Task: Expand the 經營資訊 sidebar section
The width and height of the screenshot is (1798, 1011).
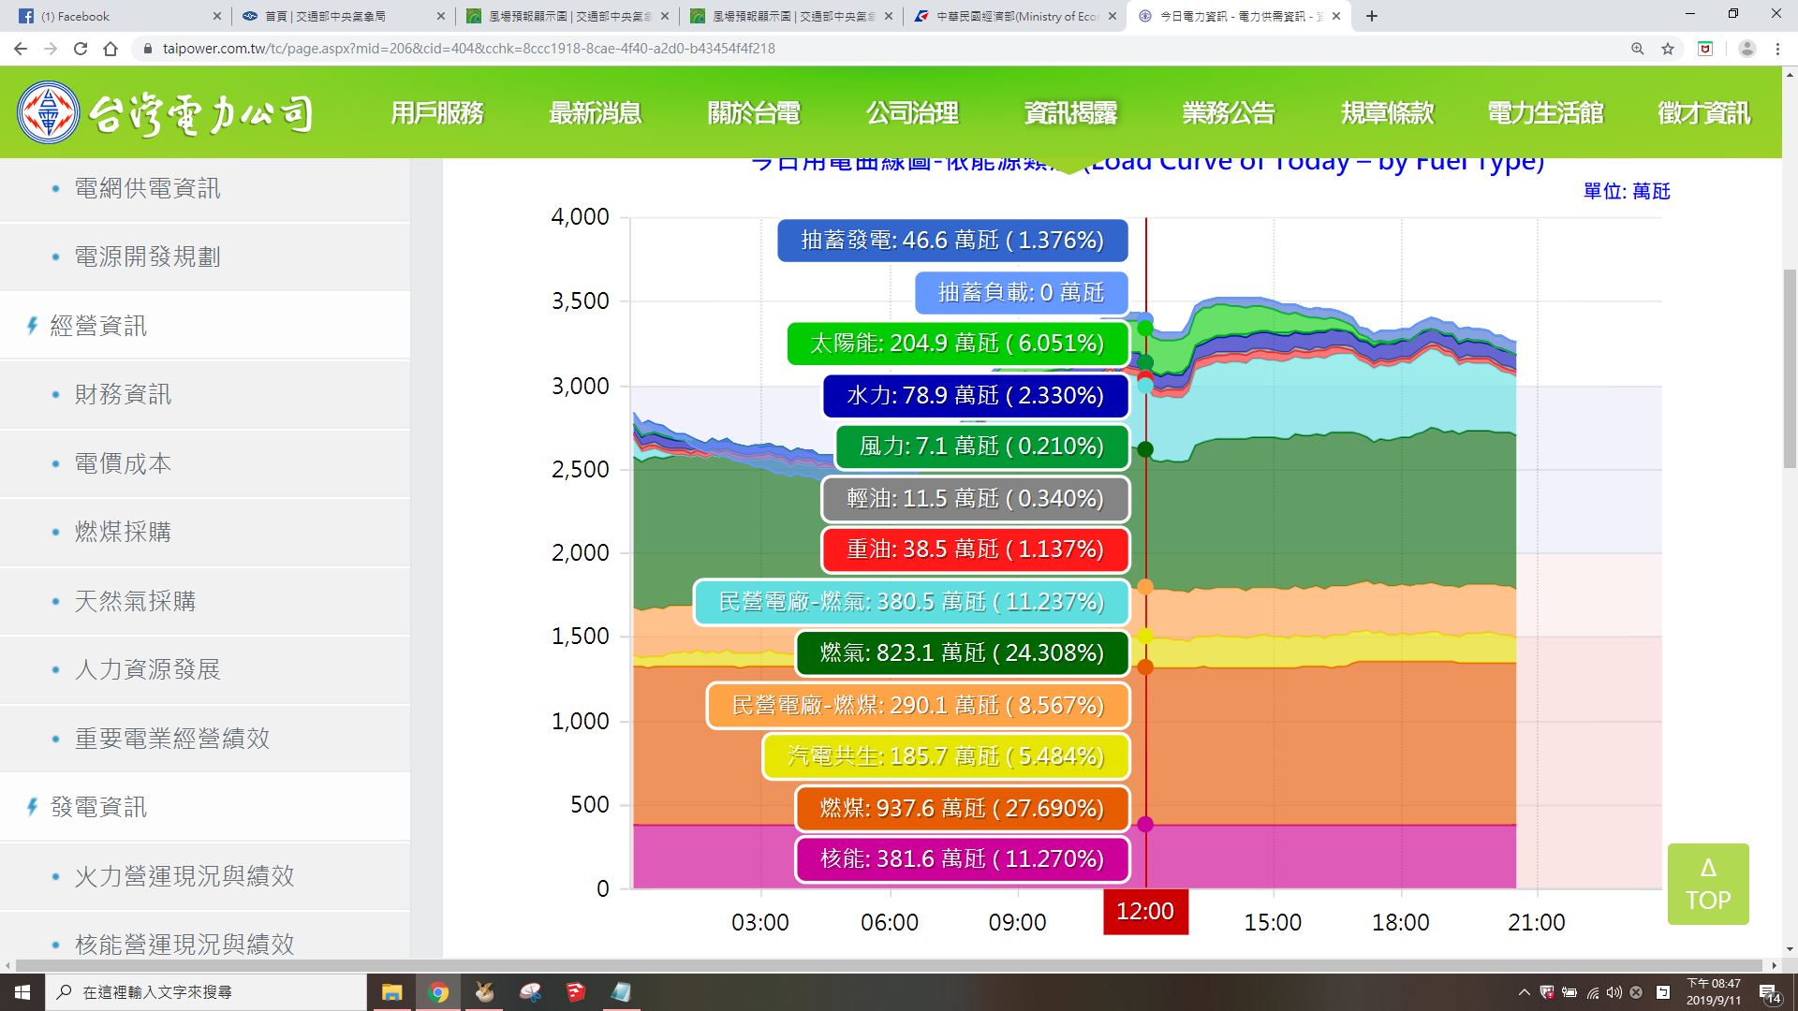Action: [x=98, y=326]
